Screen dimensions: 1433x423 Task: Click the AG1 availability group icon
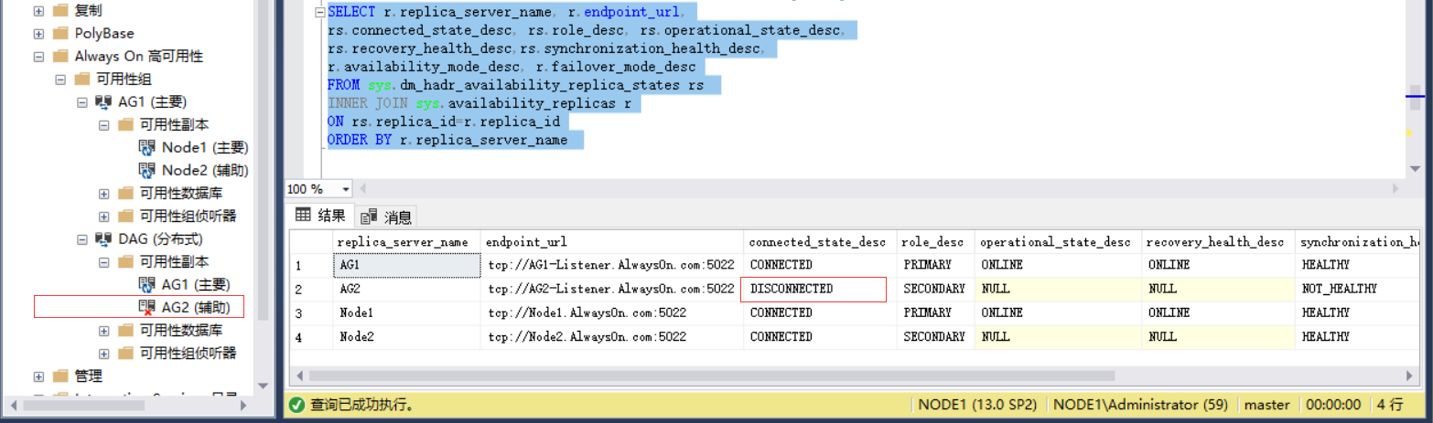pyautogui.click(x=103, y=101)
